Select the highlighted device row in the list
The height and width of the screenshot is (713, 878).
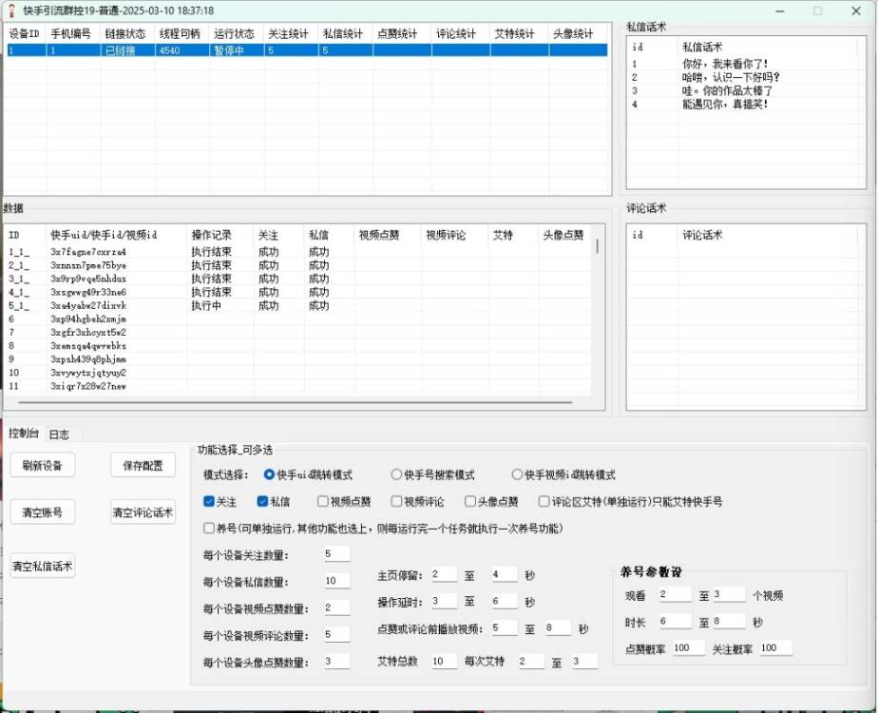(x=285, y=48)
